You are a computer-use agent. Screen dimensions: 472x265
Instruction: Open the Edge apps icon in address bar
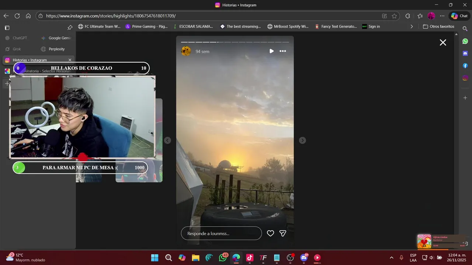(384, 16)
